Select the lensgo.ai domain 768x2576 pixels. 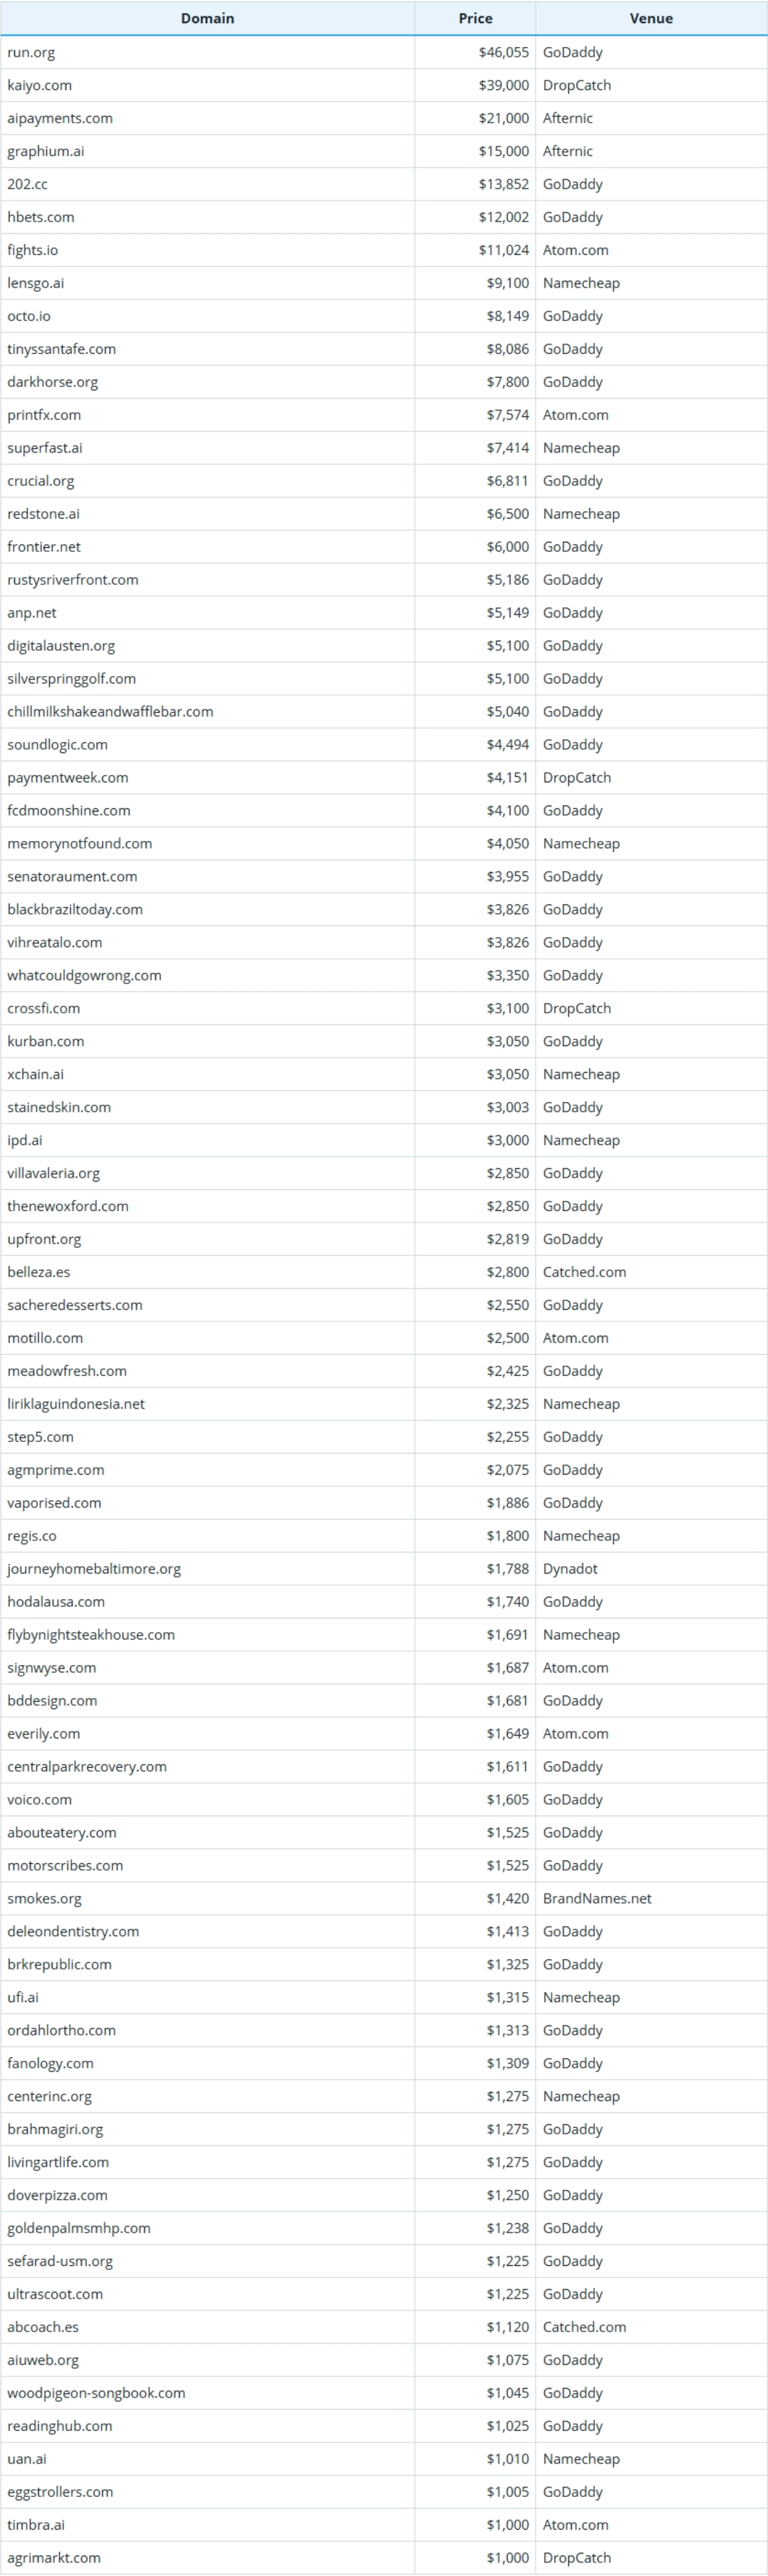(35, 283)
